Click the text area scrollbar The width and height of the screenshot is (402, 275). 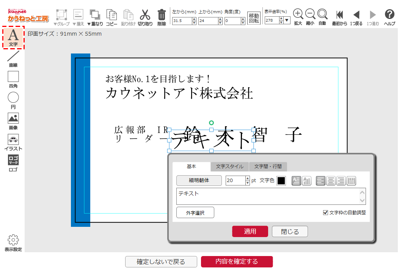coord(362,196)
